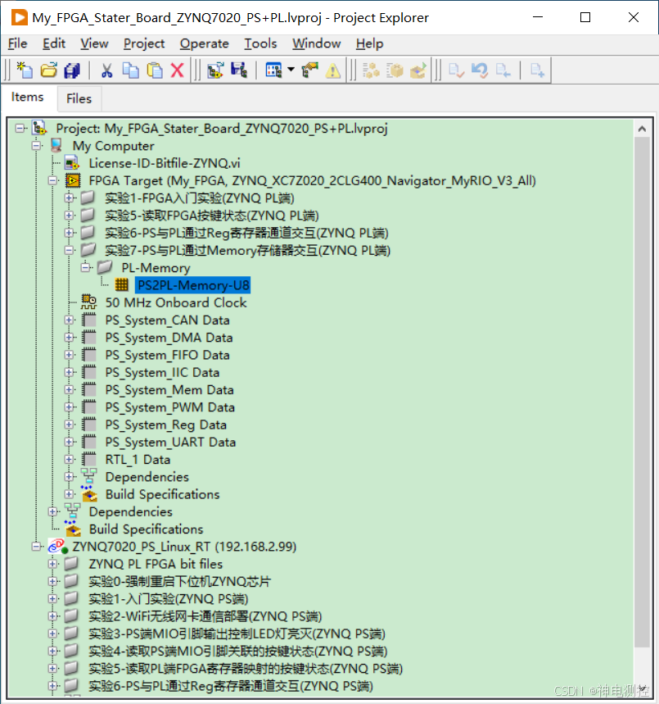Select PS_System_Mem Data item
This screenshot has width=659, height=704.
tap(169, 390)
